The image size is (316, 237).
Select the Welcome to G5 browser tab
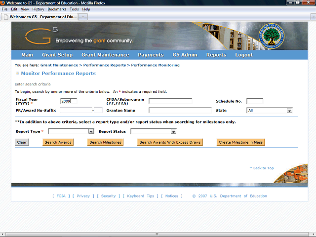39,17
